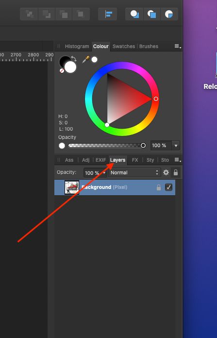Open the Alignment options button

click(108, 14)
